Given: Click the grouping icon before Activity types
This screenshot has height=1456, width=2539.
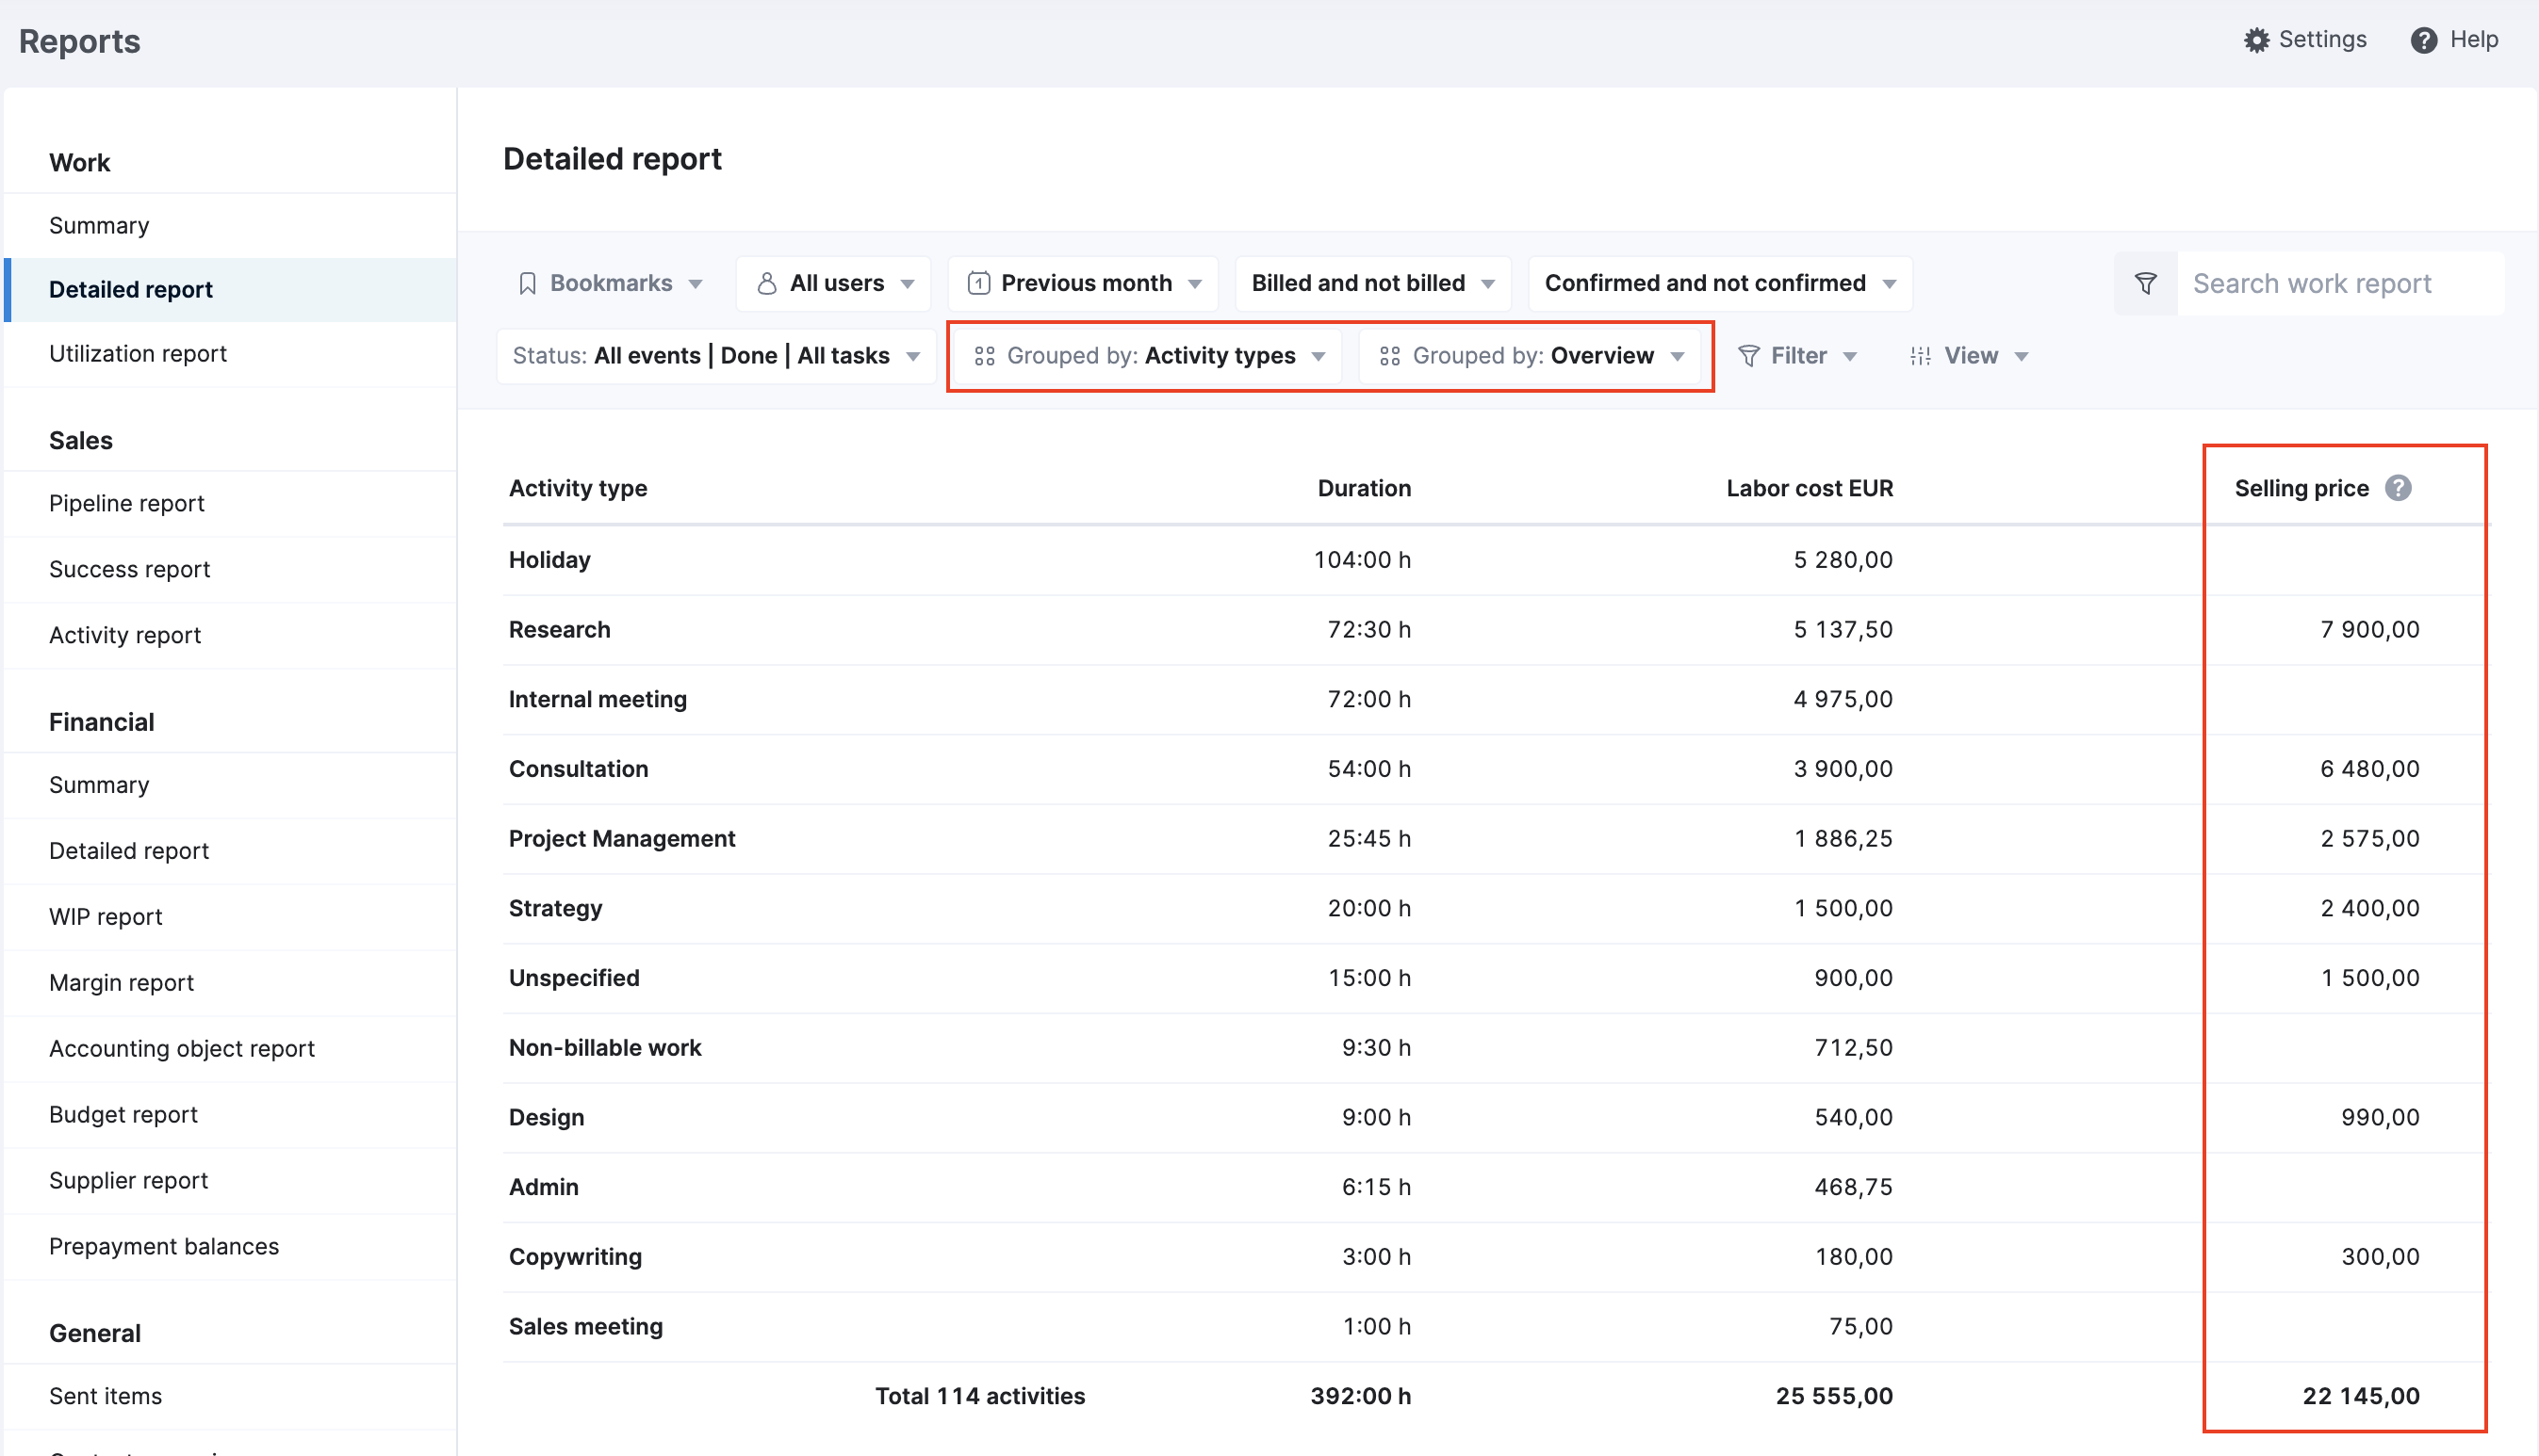Looking at the screenshot, I should pyautogui.click(x=984, y=356).
